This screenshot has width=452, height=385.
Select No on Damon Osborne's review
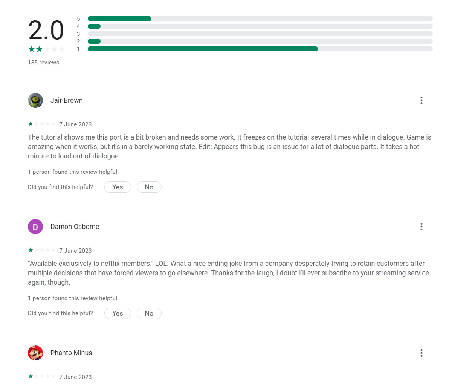click(149, 313)
